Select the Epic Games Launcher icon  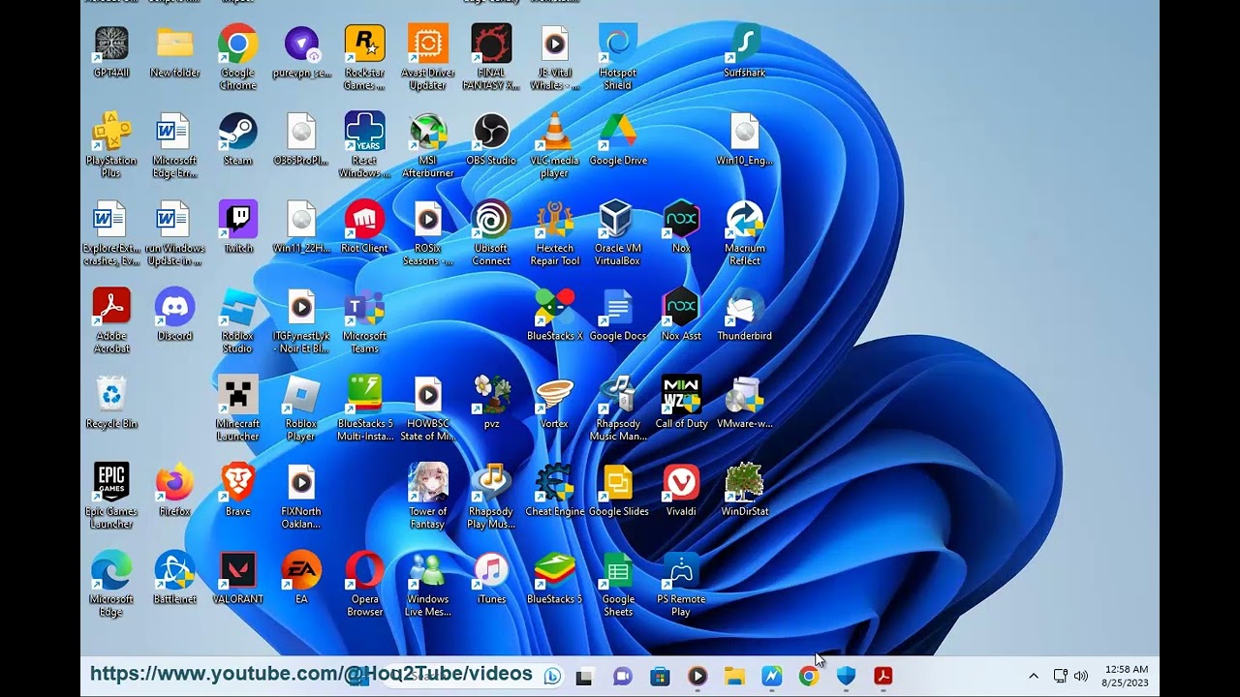(x=111, y=482)
